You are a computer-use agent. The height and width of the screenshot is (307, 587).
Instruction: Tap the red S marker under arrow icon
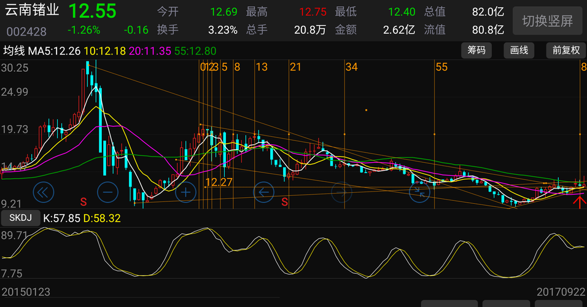285,202
